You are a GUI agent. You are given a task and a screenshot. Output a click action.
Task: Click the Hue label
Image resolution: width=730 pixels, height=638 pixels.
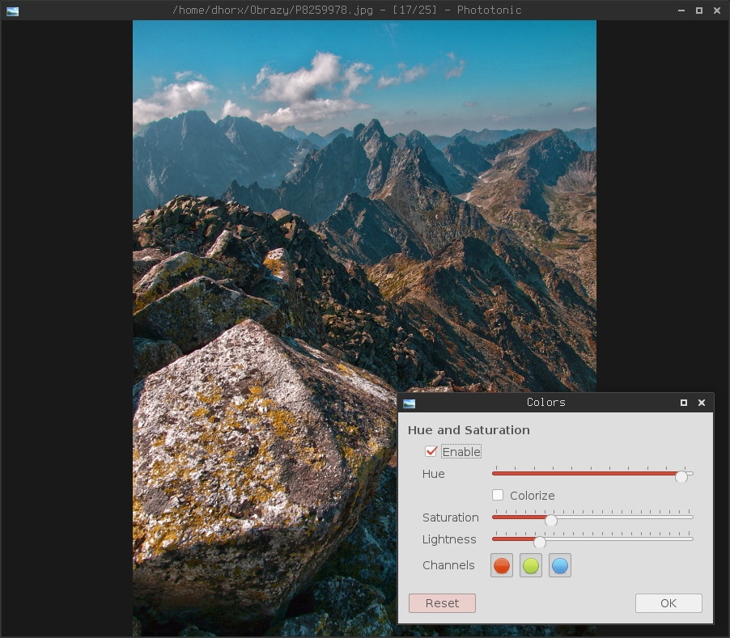tap(434, 474)
